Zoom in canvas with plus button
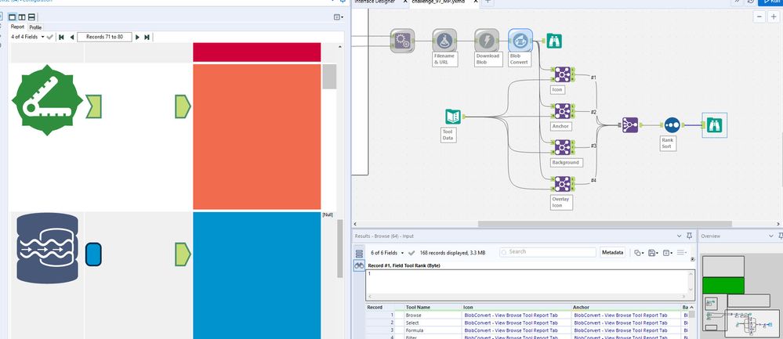The width and height of the screenshot is (783, 339). [x=774, y=16]
